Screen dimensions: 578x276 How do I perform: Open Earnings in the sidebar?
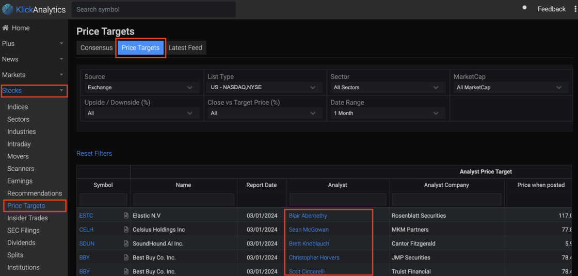[x=20, y=181]
